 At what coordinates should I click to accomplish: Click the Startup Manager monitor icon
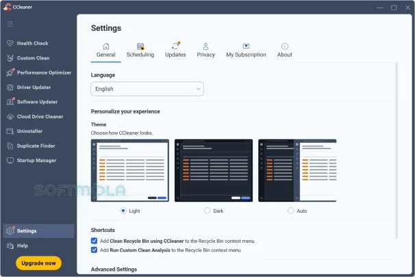coord(10,161)
